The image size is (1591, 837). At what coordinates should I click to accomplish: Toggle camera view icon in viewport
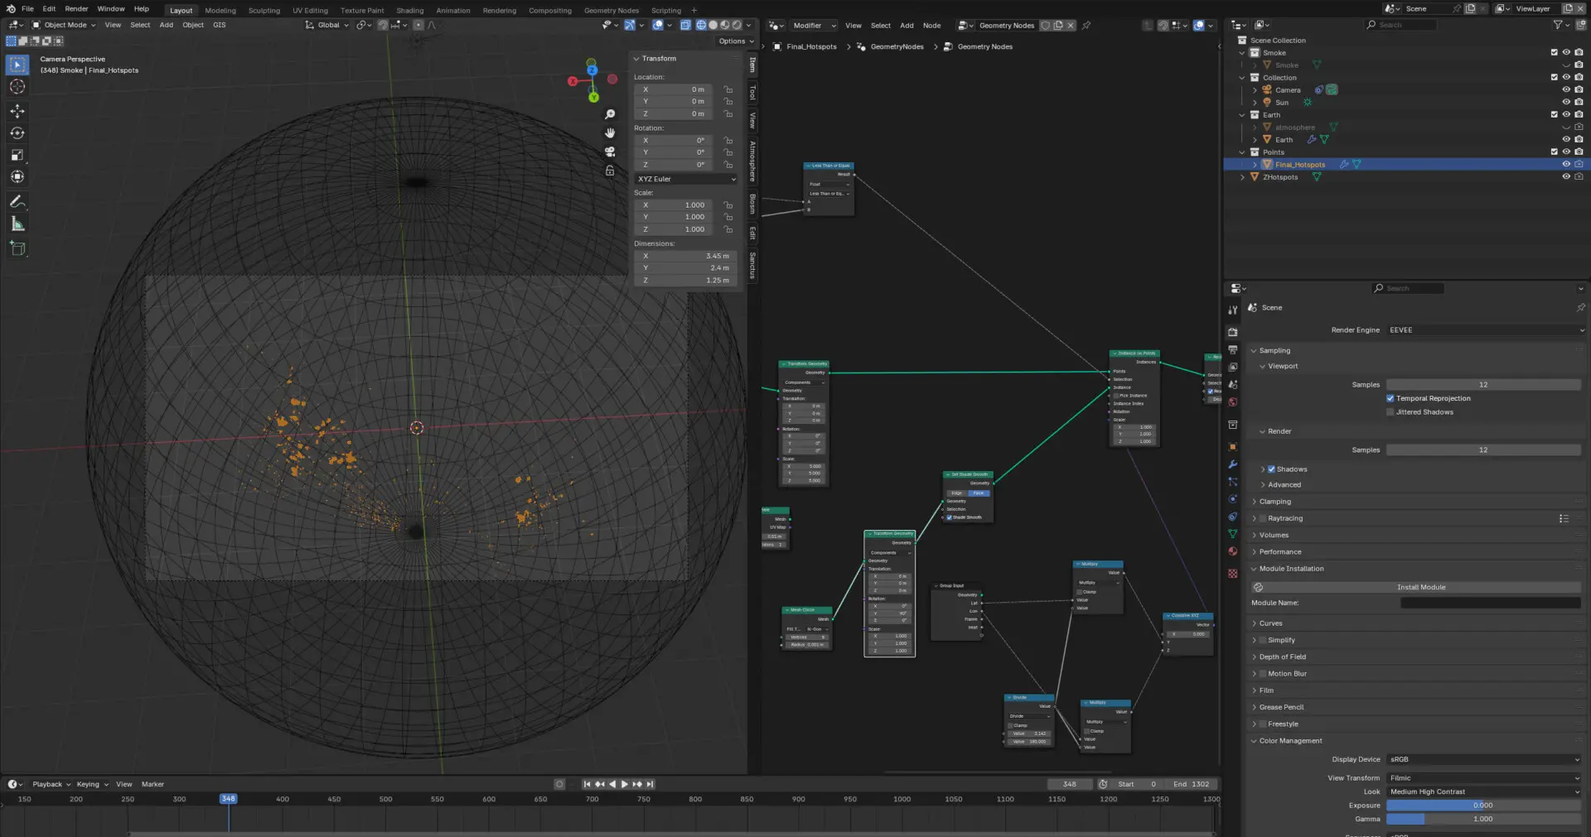click(x=610, y=152)
